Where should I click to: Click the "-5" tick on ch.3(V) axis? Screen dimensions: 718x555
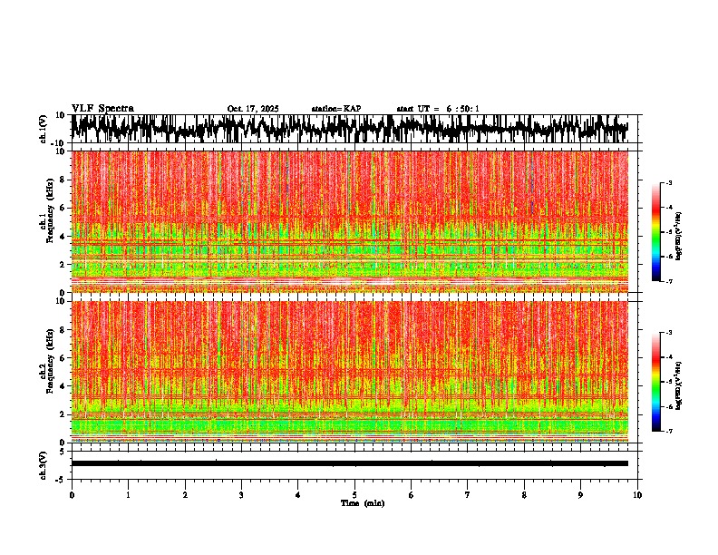(61, 480)
